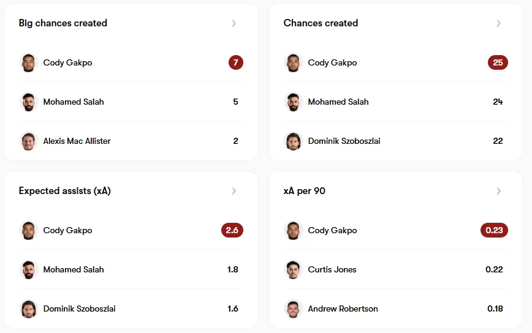
Task: Click Andrew Robertson's player avatar
Action: (294, 309)
